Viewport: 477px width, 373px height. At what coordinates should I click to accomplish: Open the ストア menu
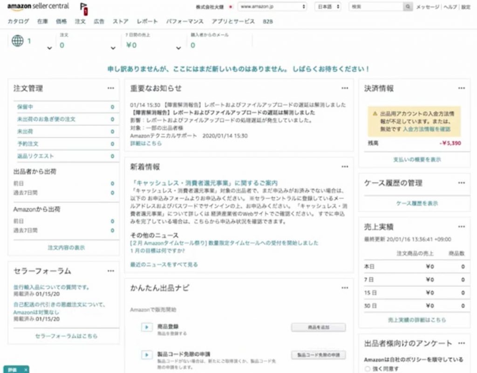pyautogui.click(x=121, y=21)
